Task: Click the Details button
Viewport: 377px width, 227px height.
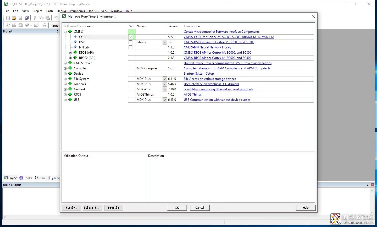Action: [114, 208]
